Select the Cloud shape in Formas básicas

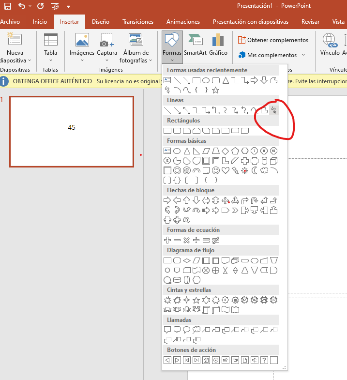click(x=264, y=170)
